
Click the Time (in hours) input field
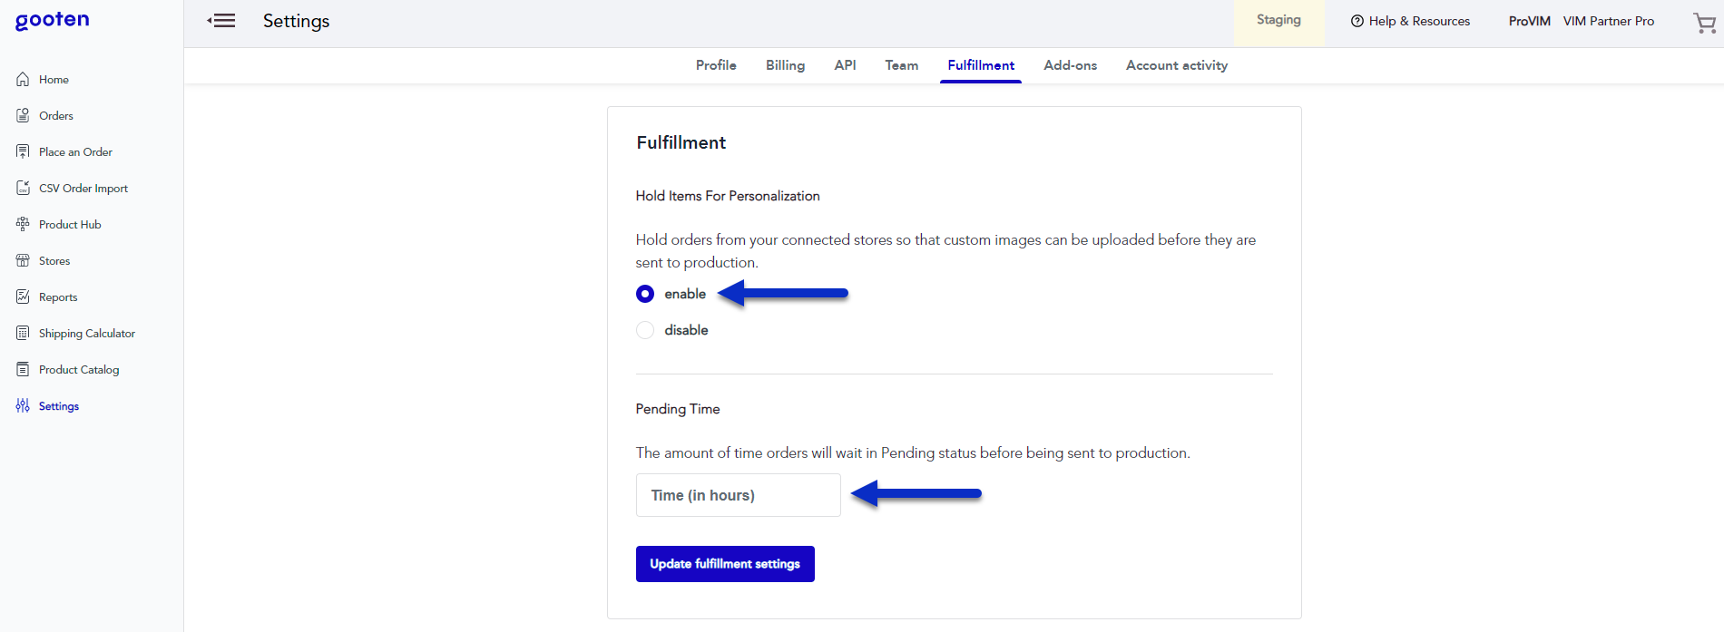738,495
